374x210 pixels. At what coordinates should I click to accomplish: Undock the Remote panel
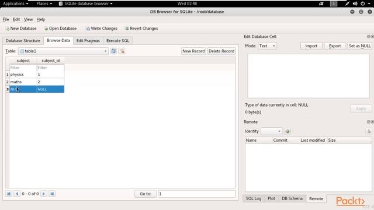[369, 122]
